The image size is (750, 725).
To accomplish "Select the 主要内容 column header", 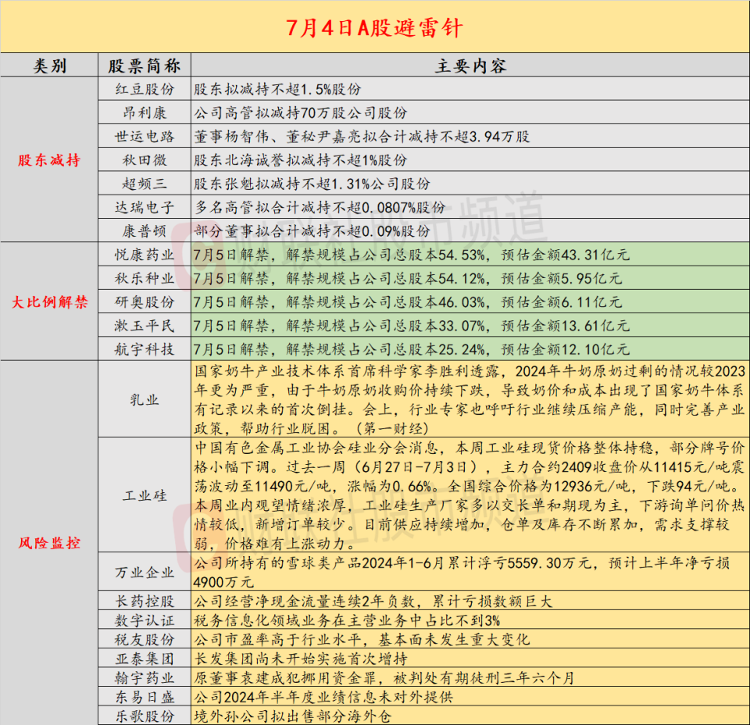I will (x=470, y=65).
